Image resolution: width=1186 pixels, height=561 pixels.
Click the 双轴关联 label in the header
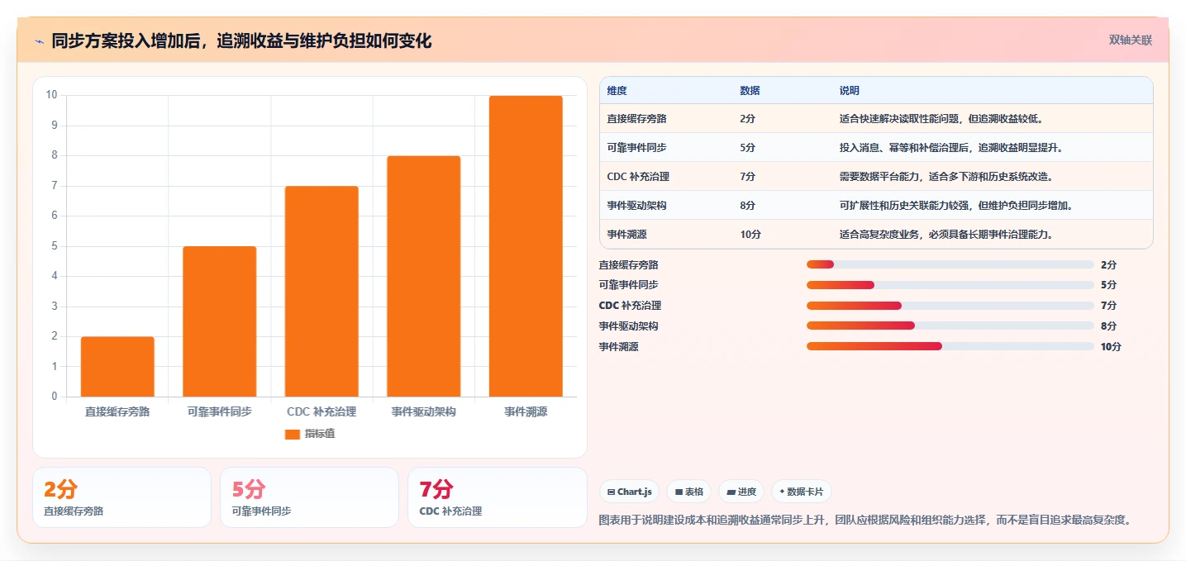click(x=1130, y=40)
